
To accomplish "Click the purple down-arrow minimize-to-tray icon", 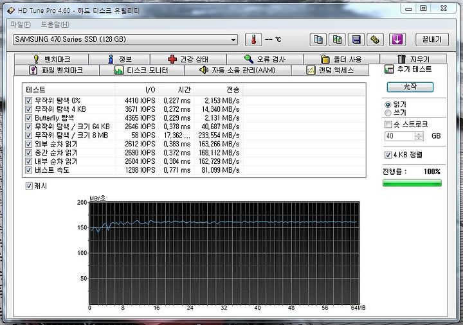I will tap(397, 40).
